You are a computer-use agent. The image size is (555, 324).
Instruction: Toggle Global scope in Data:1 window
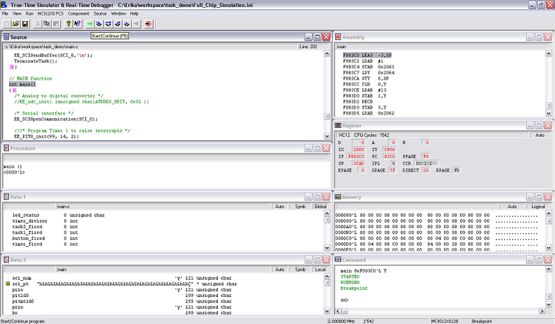(321, 207)
